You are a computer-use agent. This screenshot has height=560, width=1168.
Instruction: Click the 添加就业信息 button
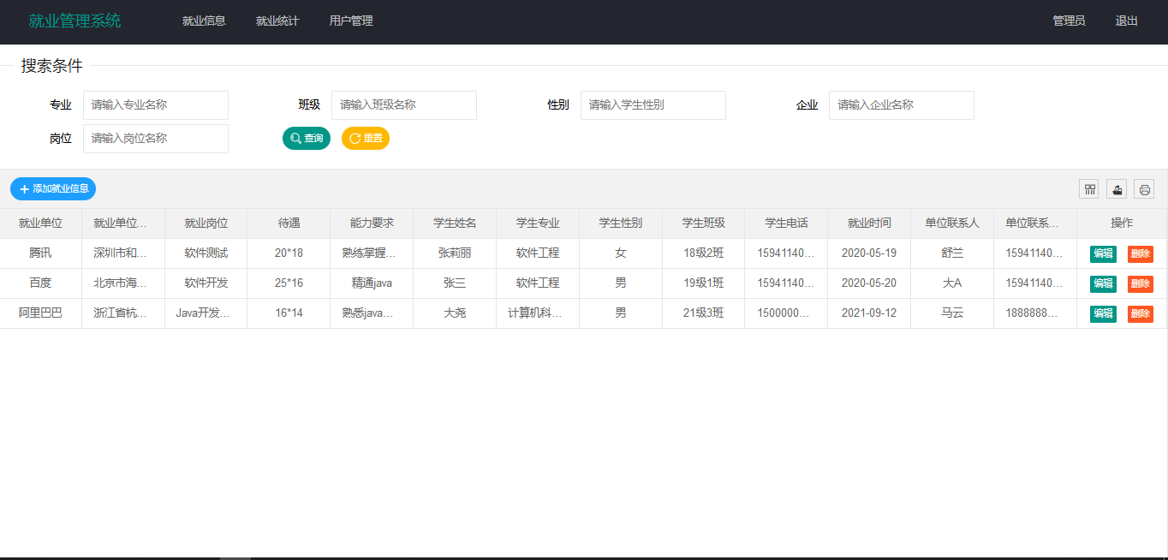click(x=52, y=188)
